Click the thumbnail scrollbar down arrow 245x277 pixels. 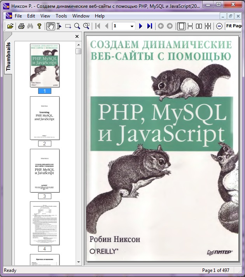pyautogui.click(x=79, y=262)
